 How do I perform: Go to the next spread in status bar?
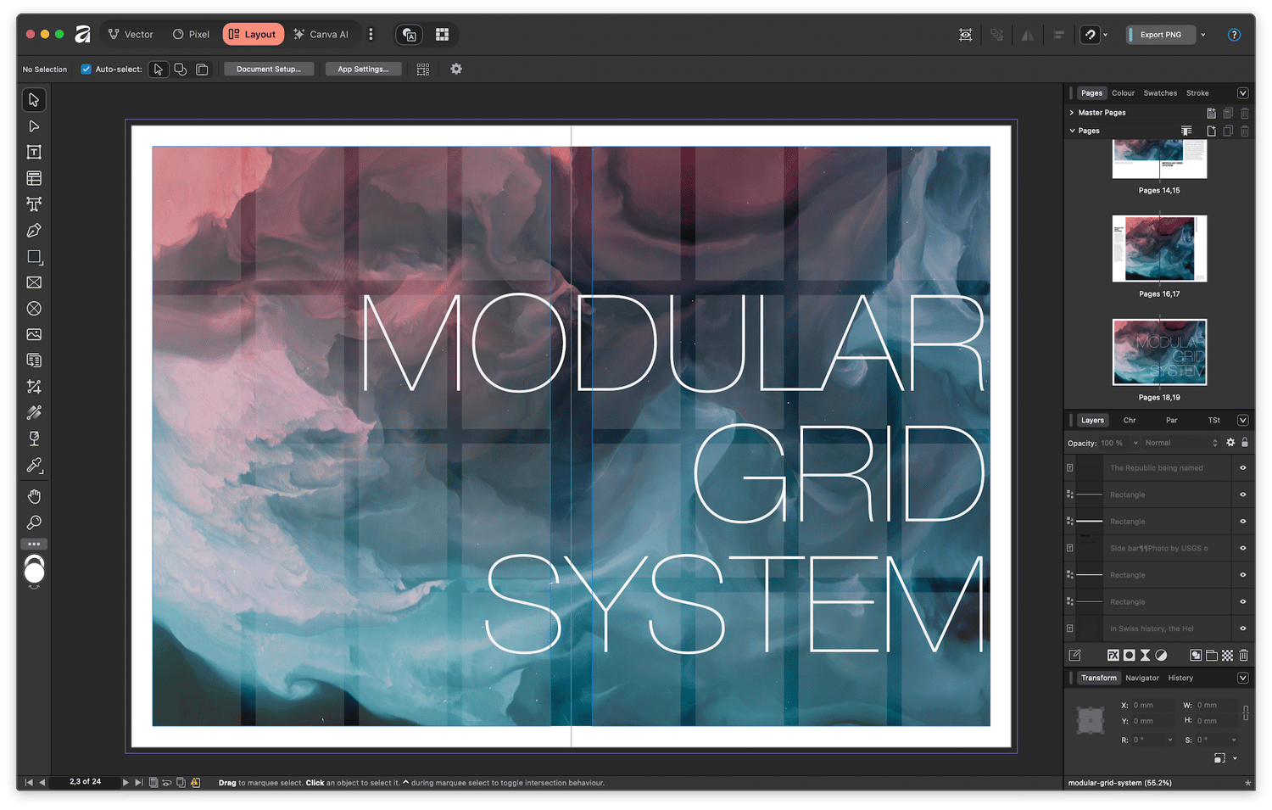pyautogui.click(x=126, y=782)
